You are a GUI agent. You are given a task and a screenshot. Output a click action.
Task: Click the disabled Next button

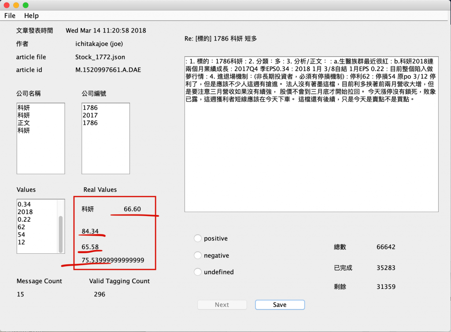point(222,305)
